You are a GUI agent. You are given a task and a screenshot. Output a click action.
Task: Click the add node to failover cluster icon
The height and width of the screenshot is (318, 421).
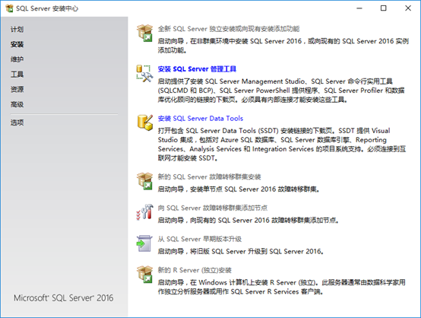(144, 212)
